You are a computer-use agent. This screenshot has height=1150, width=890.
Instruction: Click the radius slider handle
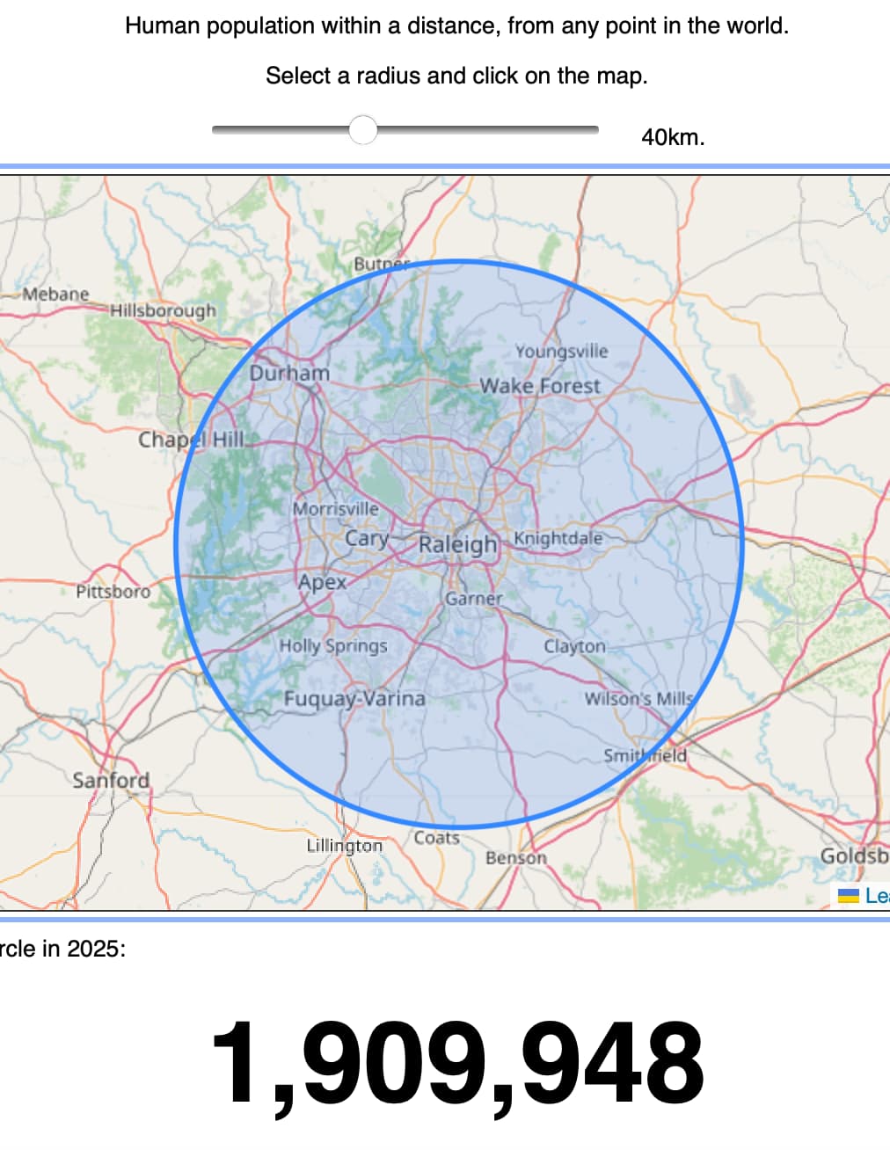click(363, 130)
